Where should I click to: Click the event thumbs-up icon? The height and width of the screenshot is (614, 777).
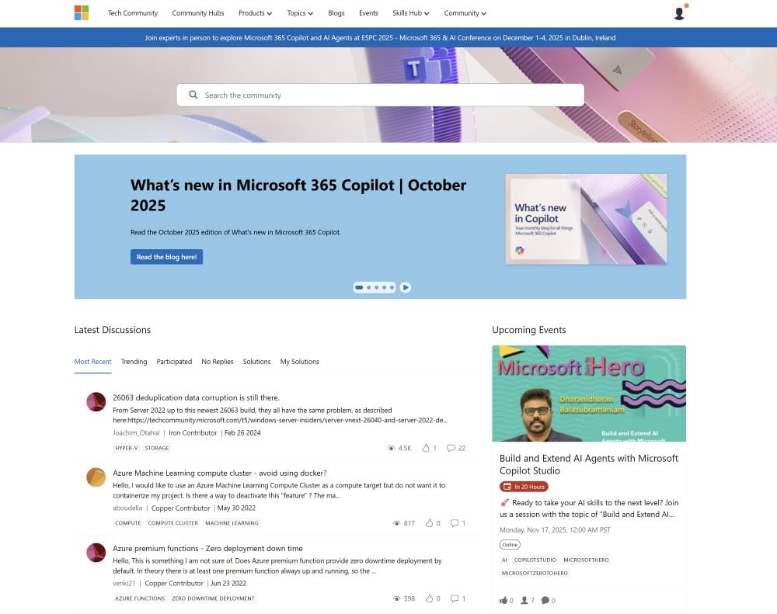503,600
